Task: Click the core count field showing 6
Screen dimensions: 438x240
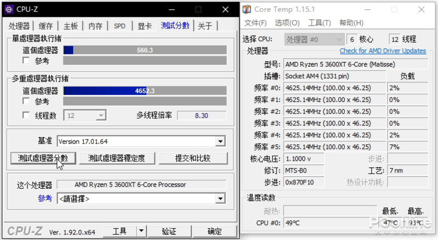Action: 352,39
